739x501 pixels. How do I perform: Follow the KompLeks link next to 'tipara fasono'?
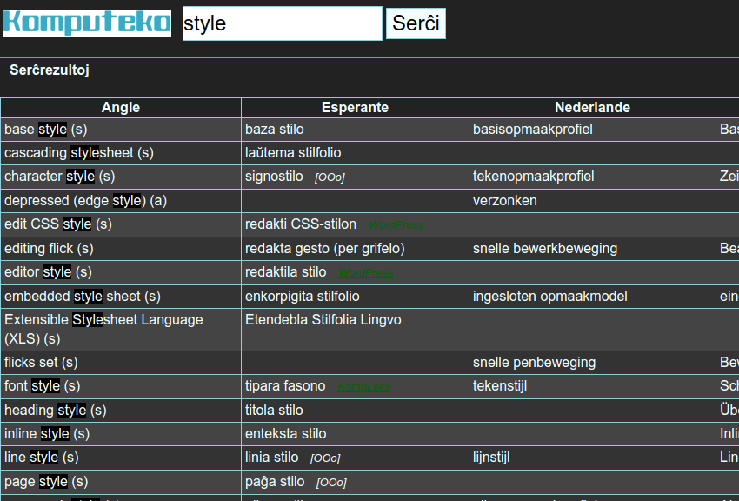click(x=363, y=387)
